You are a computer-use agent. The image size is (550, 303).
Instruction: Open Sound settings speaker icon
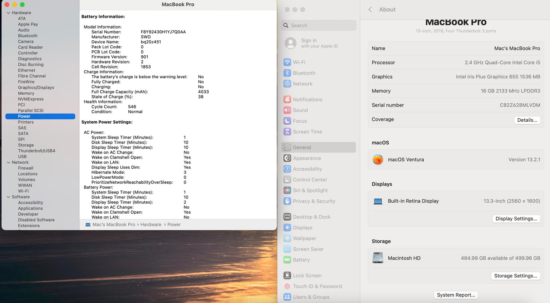click(287, 110)
